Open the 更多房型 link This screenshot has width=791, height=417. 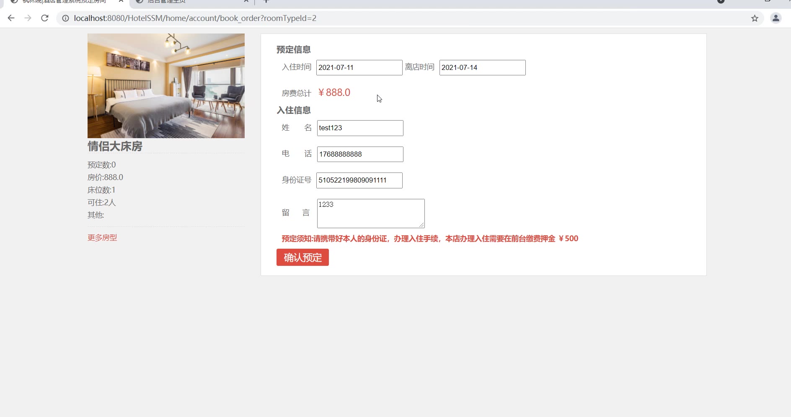pos(102,237)
